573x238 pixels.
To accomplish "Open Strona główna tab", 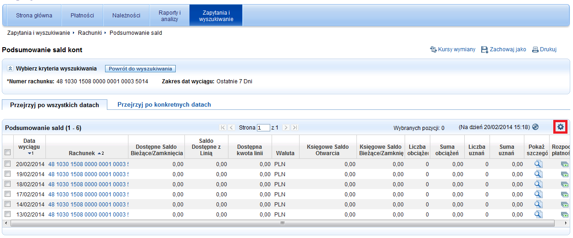I will (x=34, y=15).
